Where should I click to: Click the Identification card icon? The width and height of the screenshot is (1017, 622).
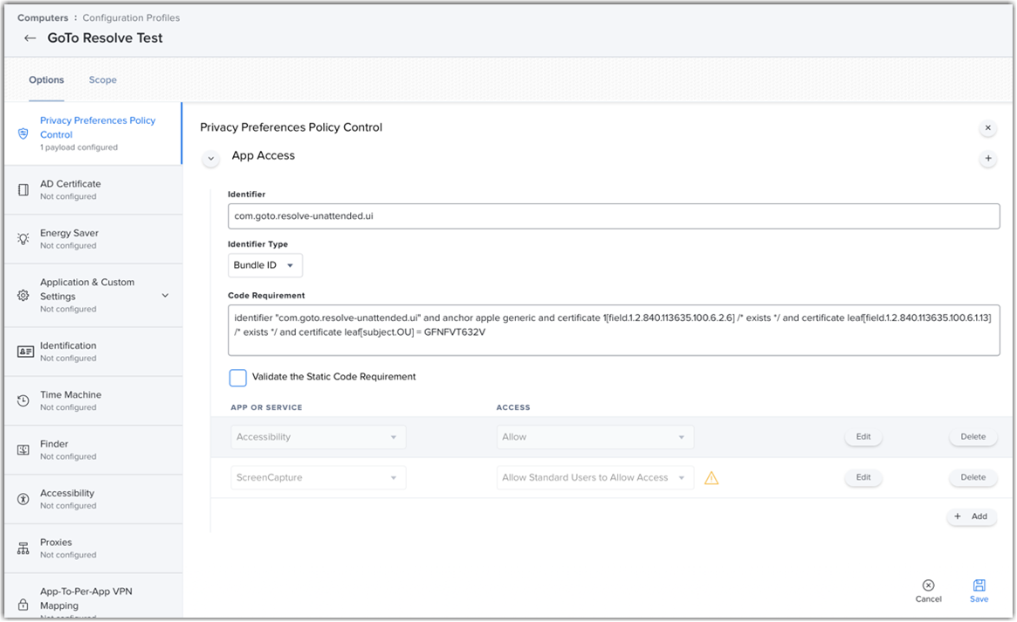tap(25, 352)
